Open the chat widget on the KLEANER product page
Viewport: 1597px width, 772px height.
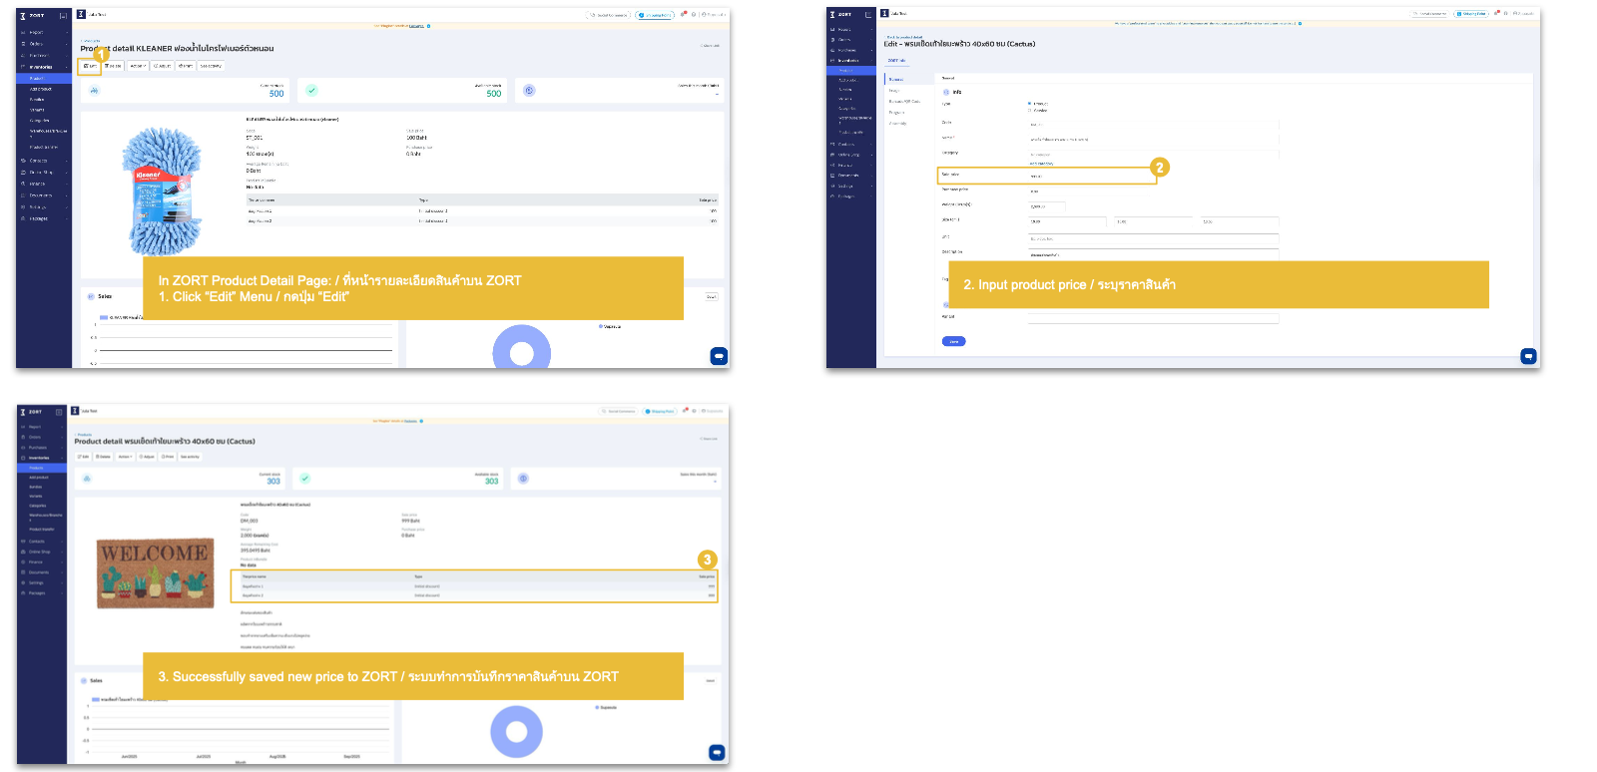(x=719, y=356)
